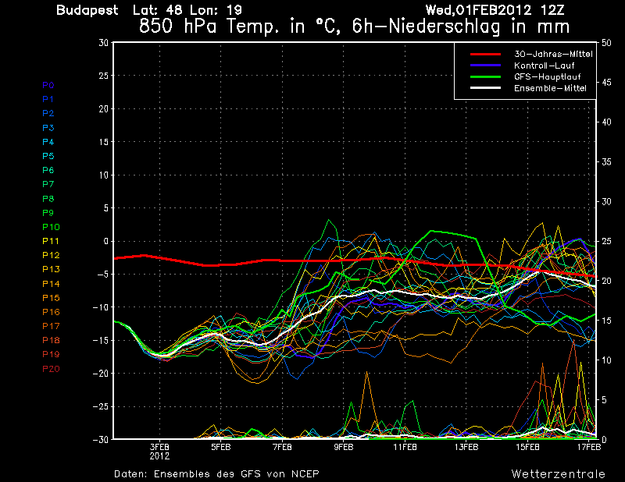Click the 3FEB date label on time axis

pyautogui.click(x=159, y=448)
